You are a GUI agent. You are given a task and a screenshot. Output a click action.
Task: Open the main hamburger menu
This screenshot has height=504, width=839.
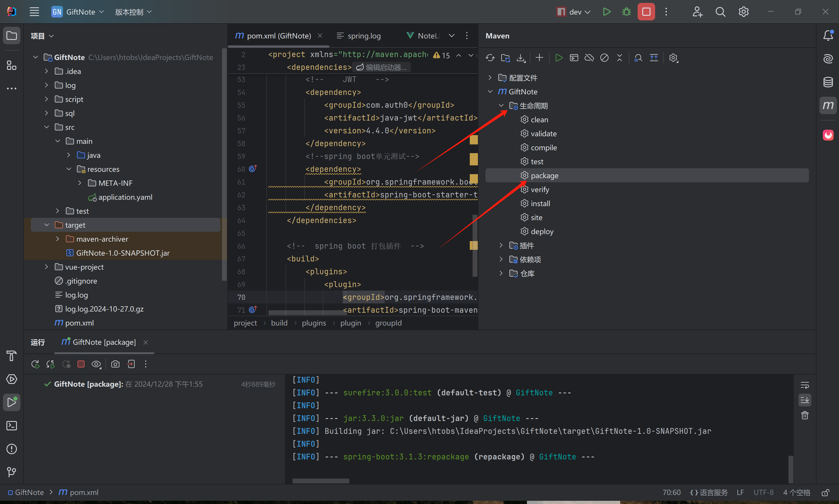(34, 12)
